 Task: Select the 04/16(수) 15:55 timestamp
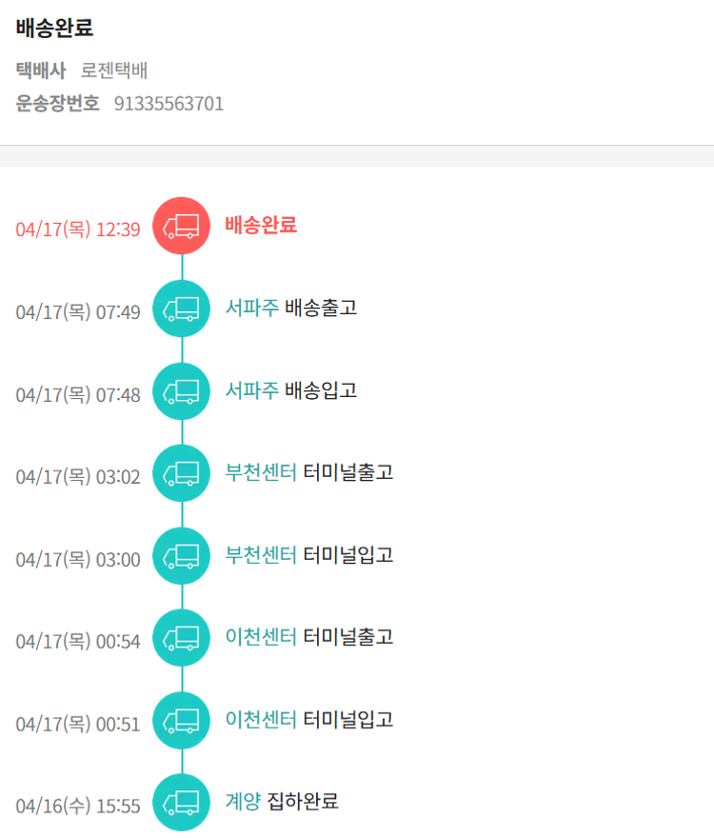click(x=78, y=806)
